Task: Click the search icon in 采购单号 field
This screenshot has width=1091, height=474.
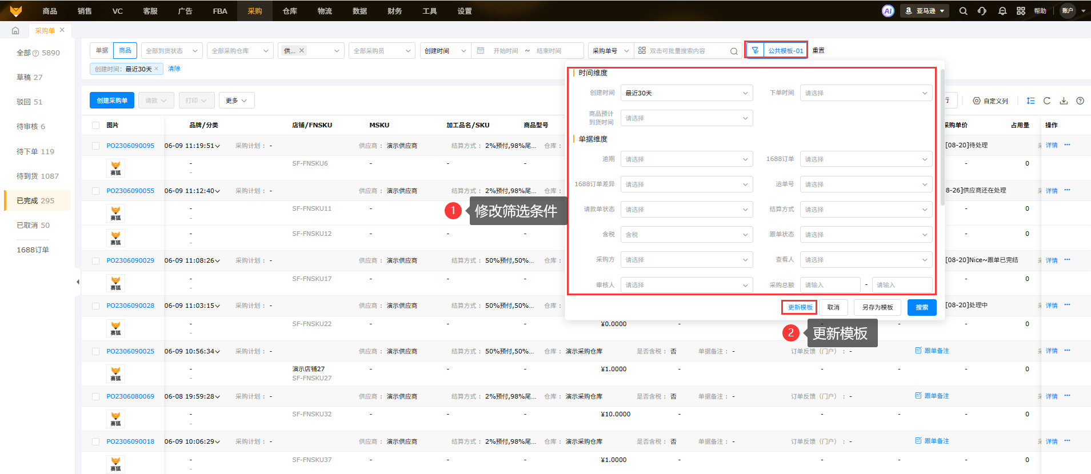Action: point(734,51)
